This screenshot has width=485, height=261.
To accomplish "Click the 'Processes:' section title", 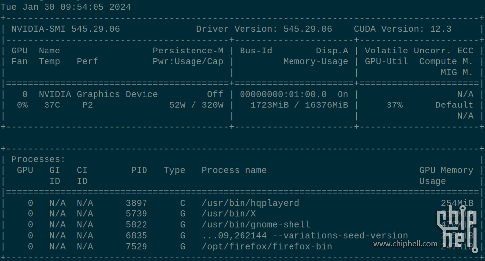I will click(x=39, y=159).
